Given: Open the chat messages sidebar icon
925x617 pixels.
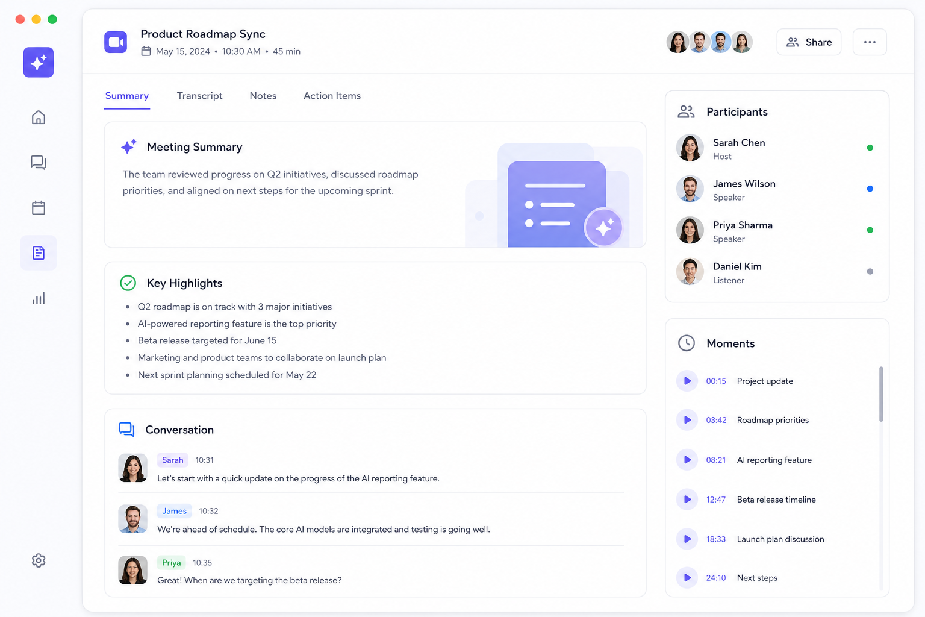Looking at the screenshot, I should pyautogui.click(x=39, y=162).
